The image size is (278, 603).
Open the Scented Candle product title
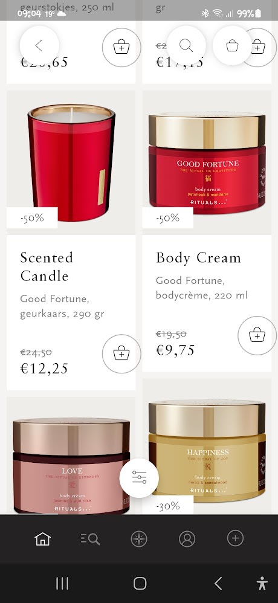click(x=47, y=266)
